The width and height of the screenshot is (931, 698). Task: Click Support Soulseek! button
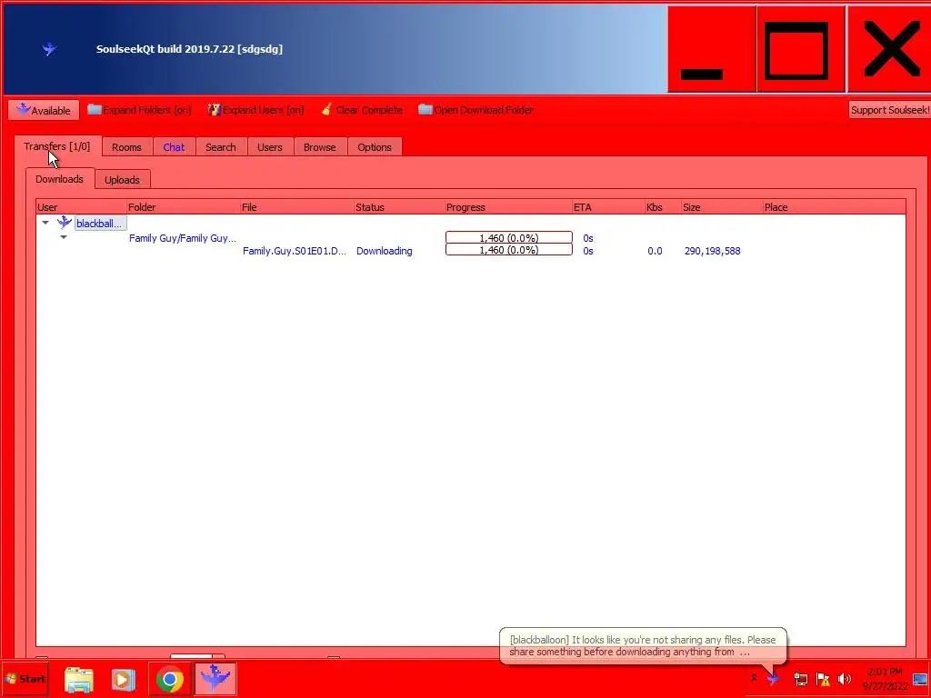point(889,110)
